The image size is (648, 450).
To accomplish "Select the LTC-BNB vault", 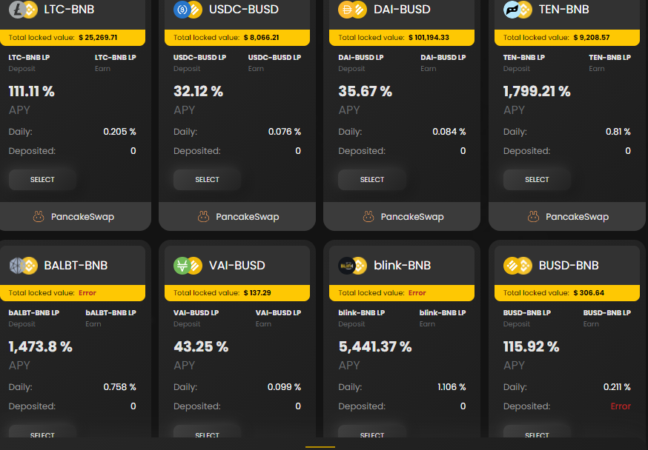I will (x=42, y=179).
